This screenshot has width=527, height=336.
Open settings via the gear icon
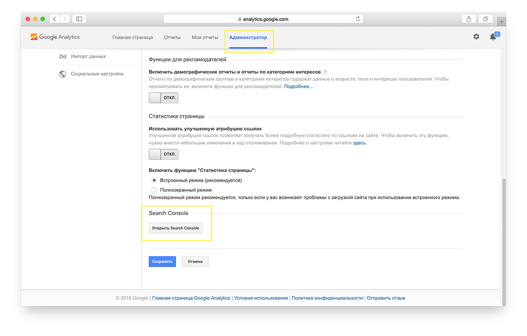(476, 37)
